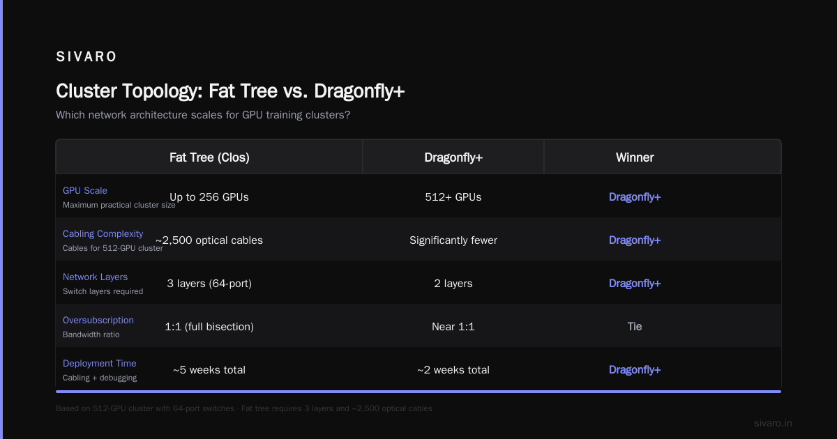Click the 'Up to 256 GPUs' cell
The image size is (837, 439).
(209, 197)
